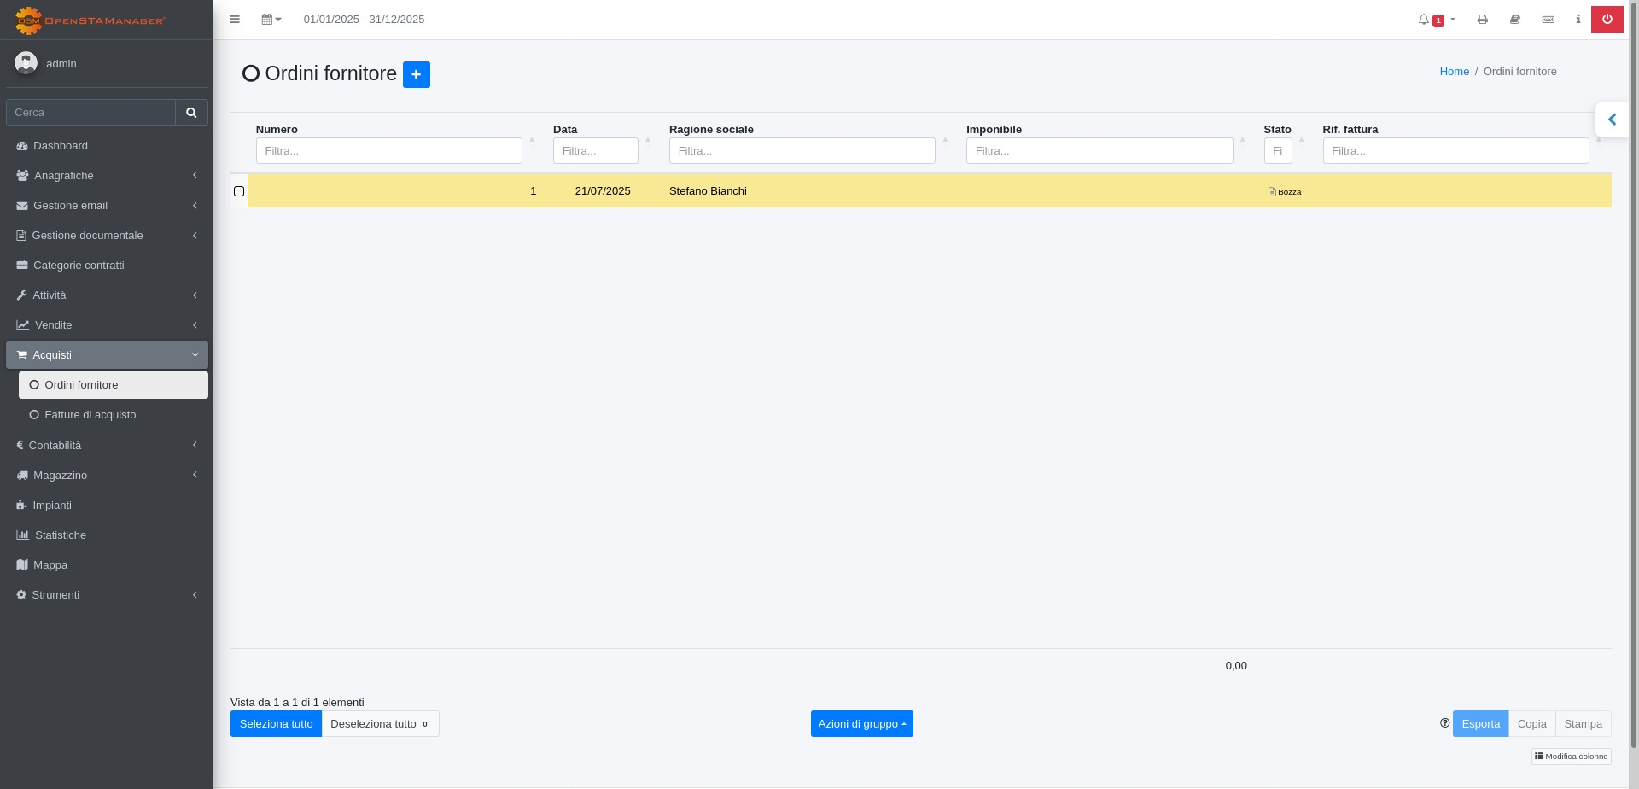This screenshot has height=789, width=1639.
Task: Open the calendar date range picker
Action: [x=271, y=20]
